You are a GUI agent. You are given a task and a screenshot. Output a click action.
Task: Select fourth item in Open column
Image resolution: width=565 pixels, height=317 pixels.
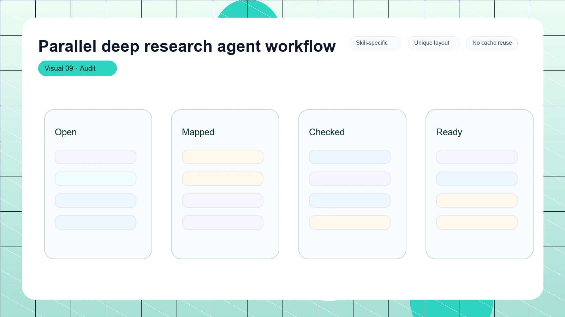[x=95, y=222]
